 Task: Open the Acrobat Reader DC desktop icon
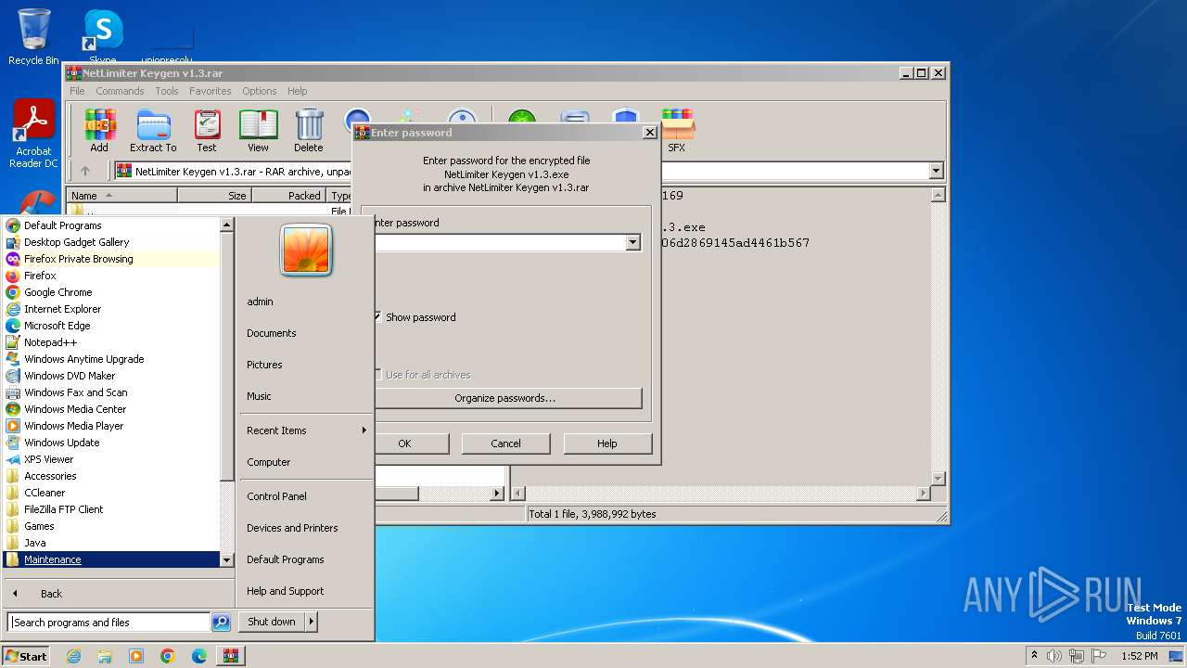click(33, 134)
